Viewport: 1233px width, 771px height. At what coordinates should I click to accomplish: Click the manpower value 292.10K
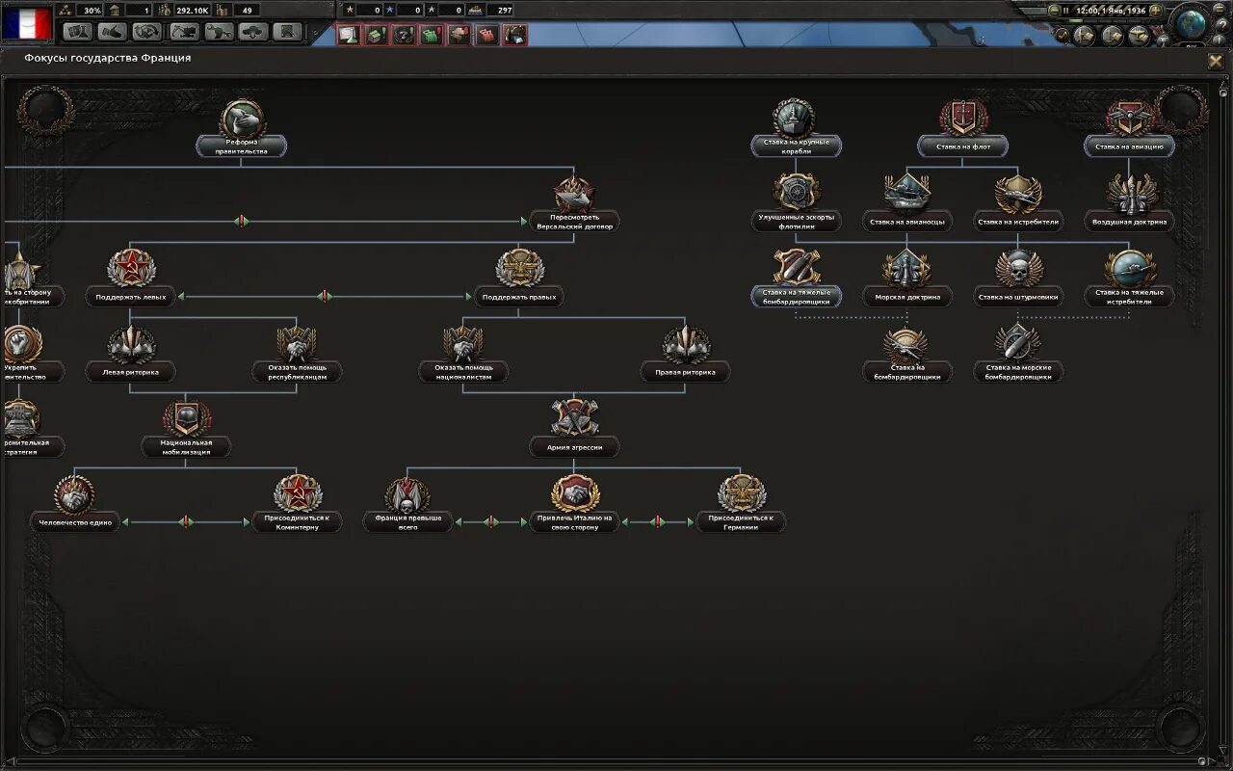point(191,10)
